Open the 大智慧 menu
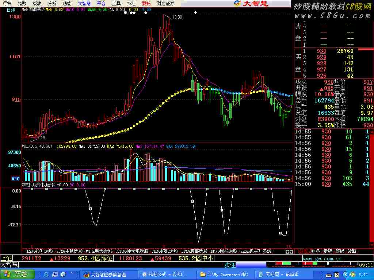 tap(84, 3)
